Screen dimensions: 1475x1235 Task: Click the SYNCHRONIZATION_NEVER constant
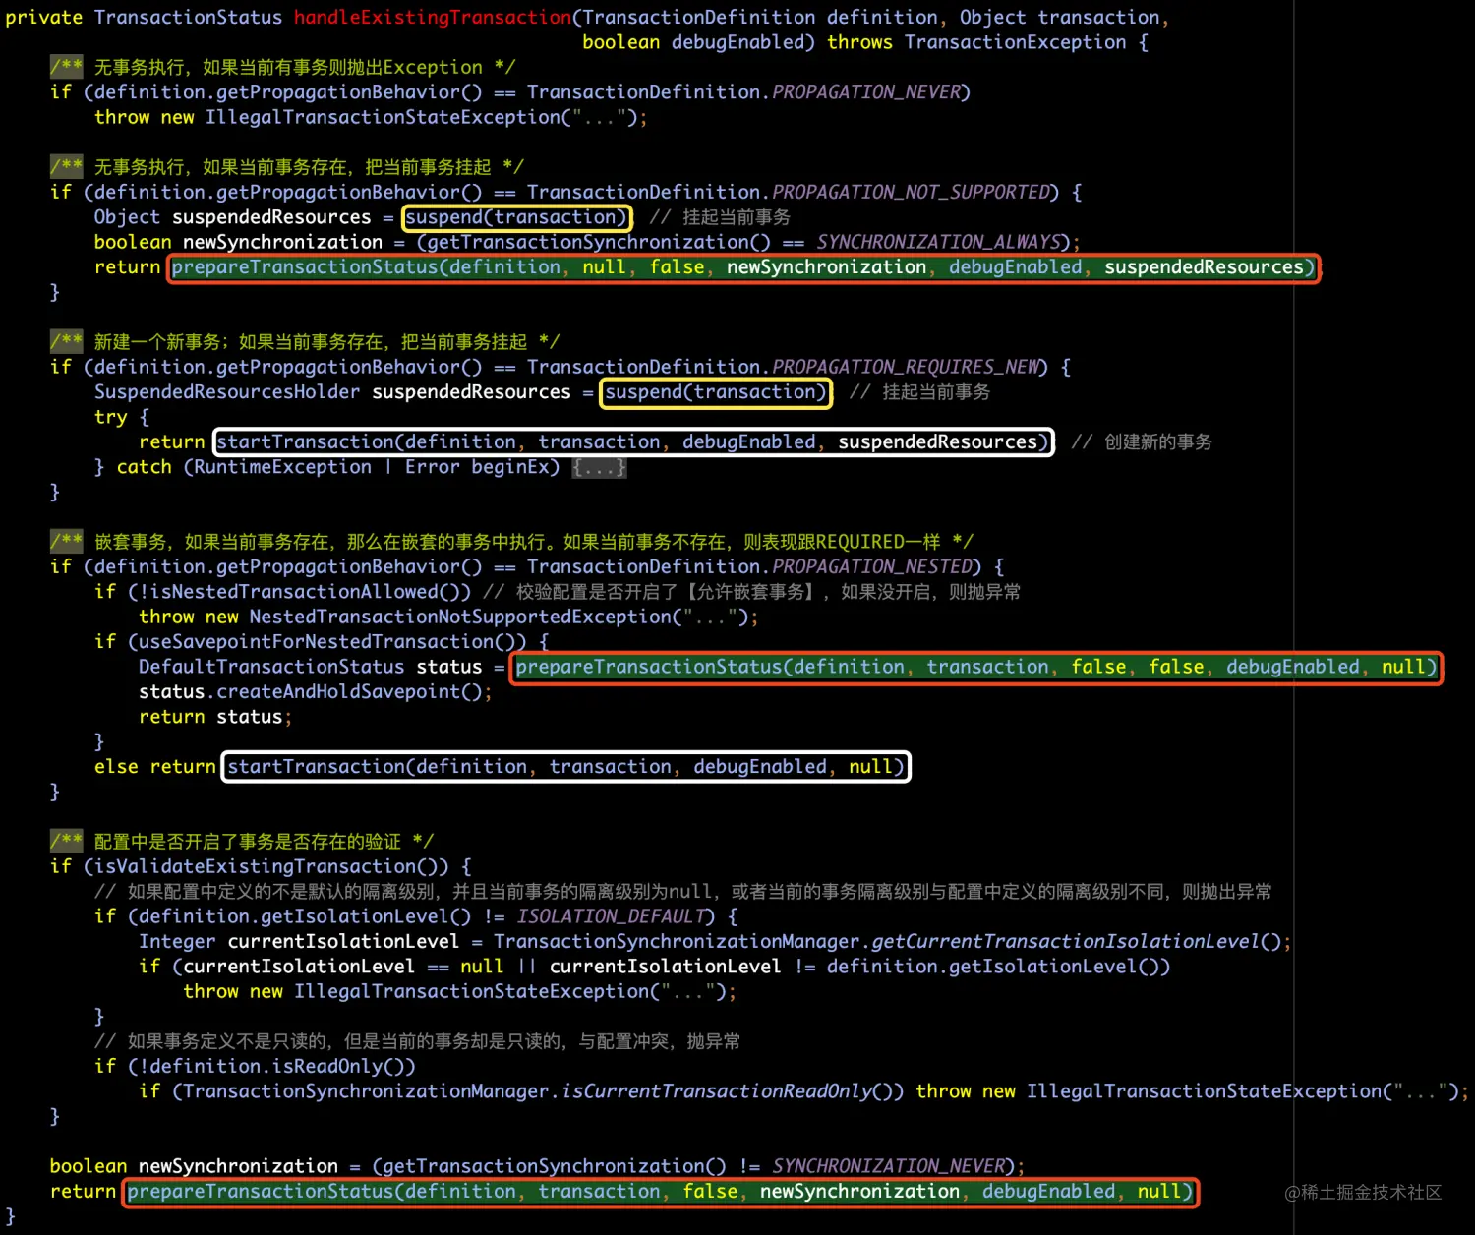889,1167
